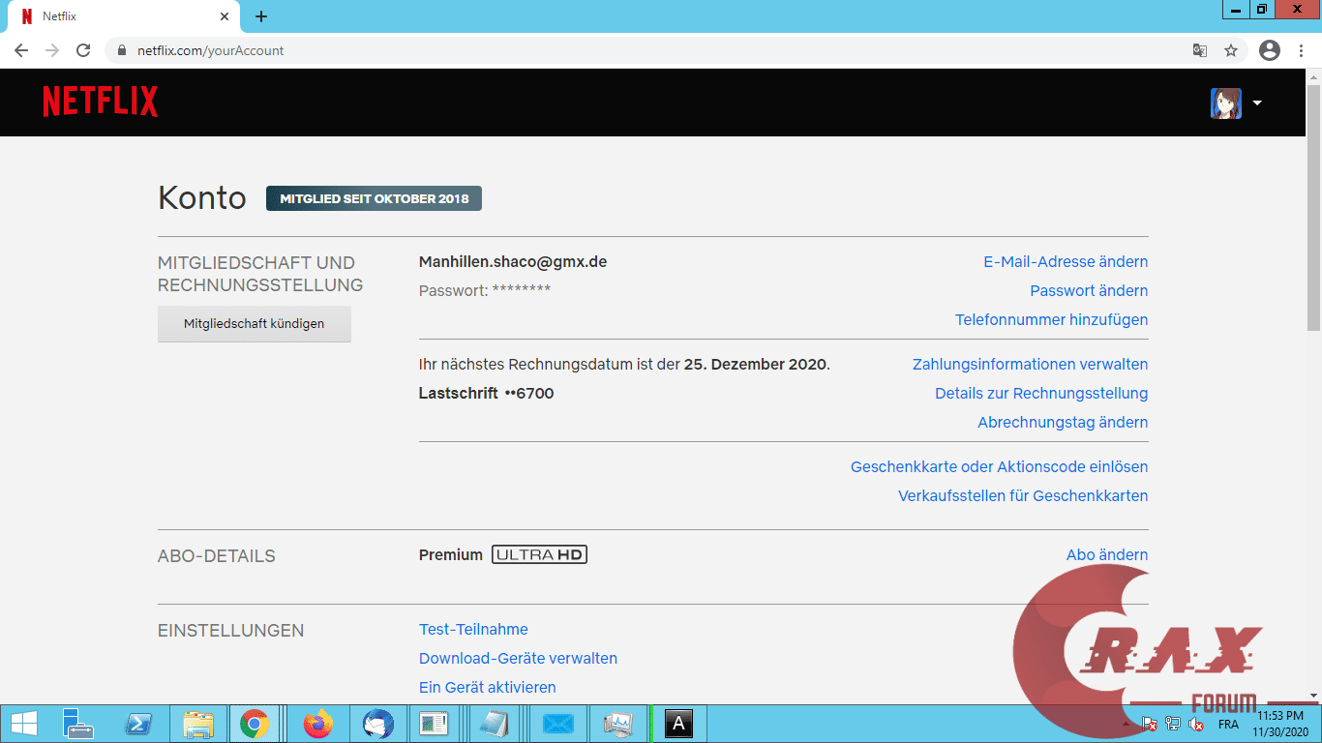Click the Ultra HD badge beside Premium
Image resolution: width=1322 pixels, height=743 pixels.
[x=539, y=554]
